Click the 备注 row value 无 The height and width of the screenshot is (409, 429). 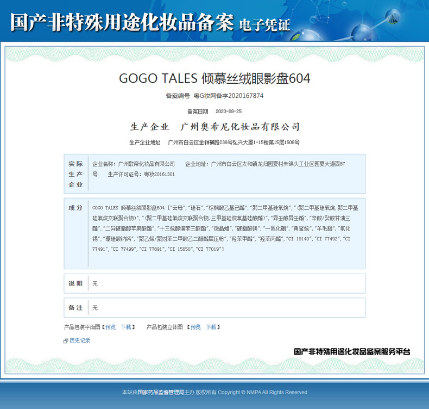point(95,308)
